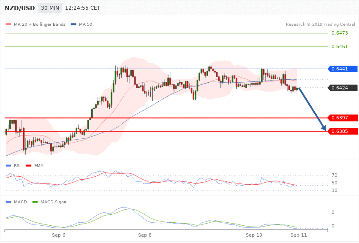Click the MA 20 + Bollinger Bands legend swatch

[8, 24]
